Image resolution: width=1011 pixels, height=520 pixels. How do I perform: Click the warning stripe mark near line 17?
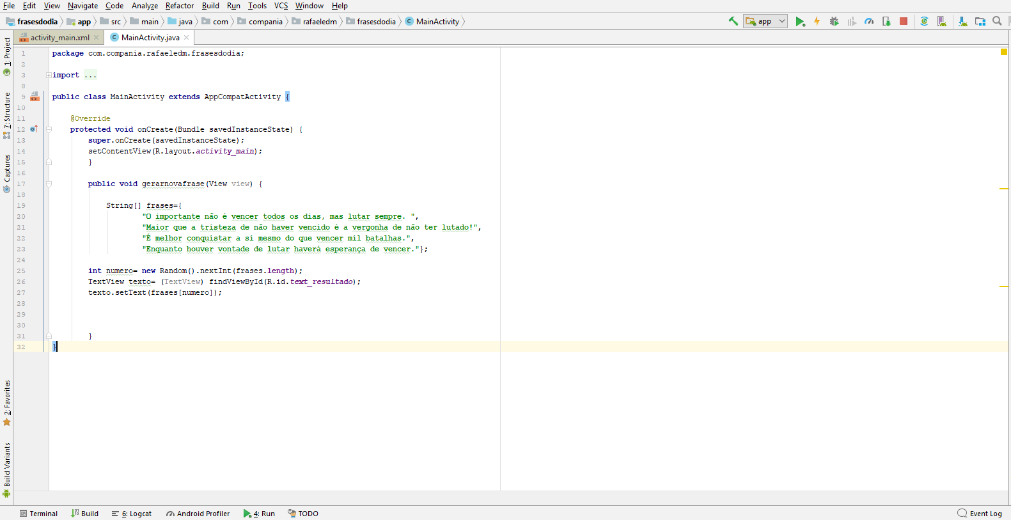pyautogui.click(x=1004, y=189)
